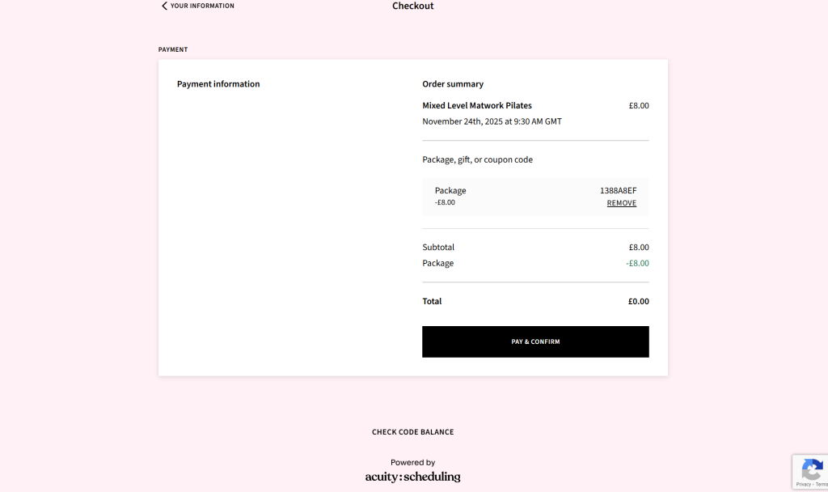The width and height of the screenshot is (828, 492).
Task: Click the reCAPTCHA Terms link
Action: click(x=822, y=484)
